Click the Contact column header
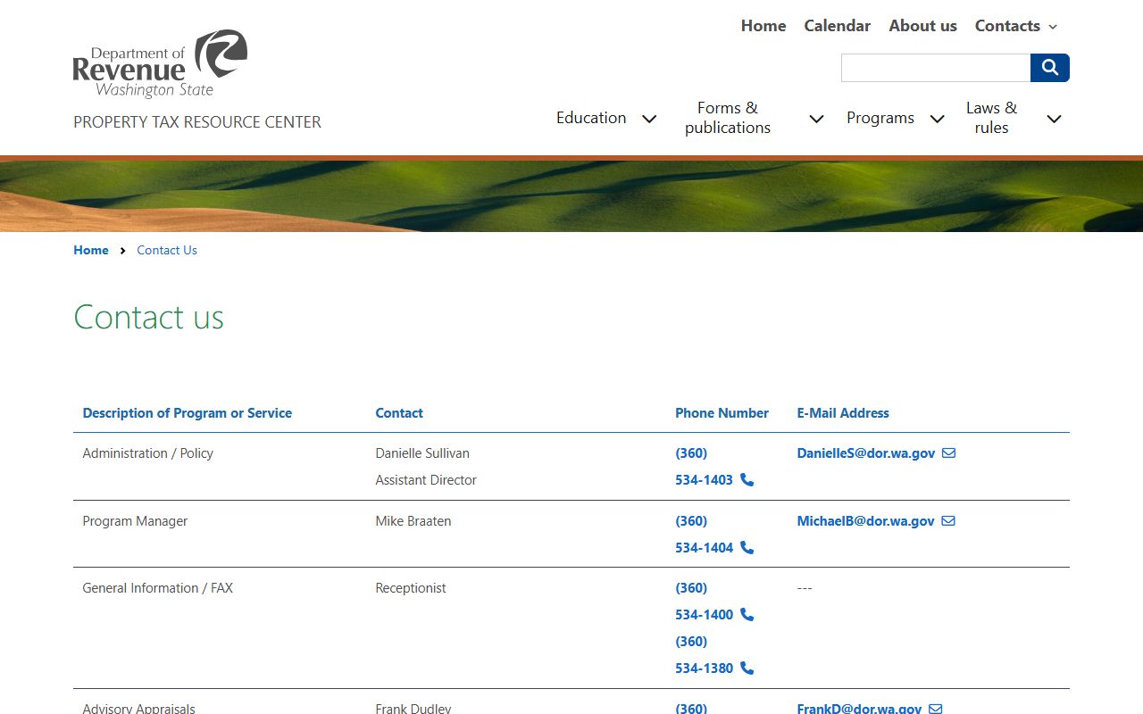 [399, 413]
